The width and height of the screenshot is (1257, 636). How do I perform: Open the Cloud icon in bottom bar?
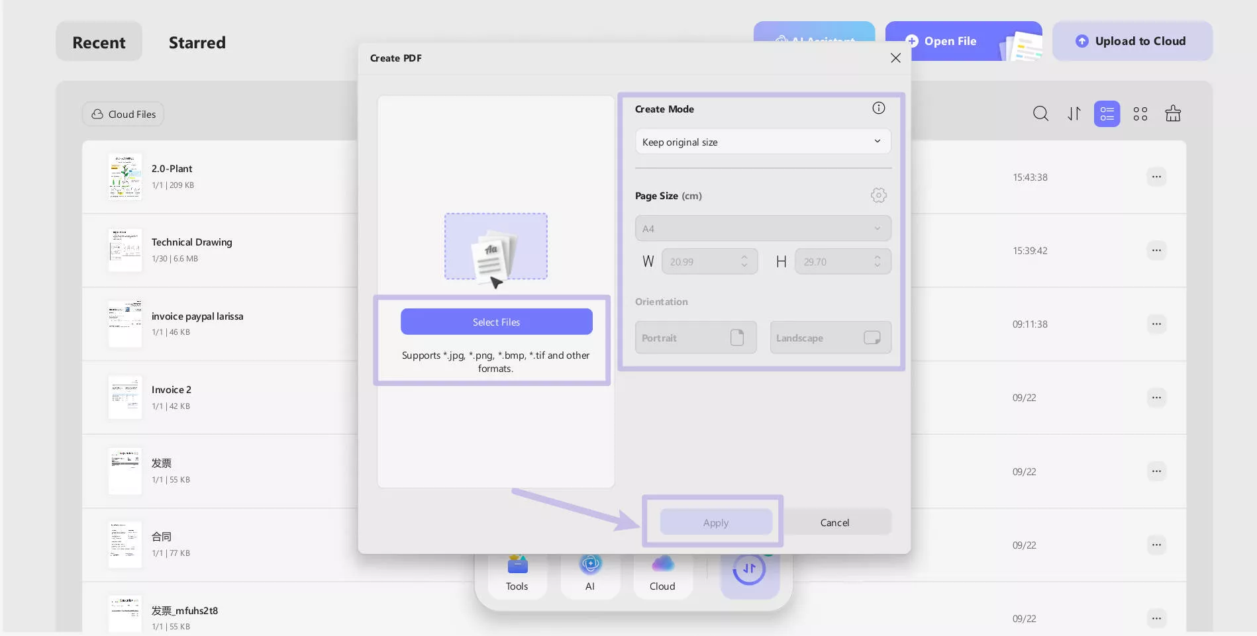(662, 570)
